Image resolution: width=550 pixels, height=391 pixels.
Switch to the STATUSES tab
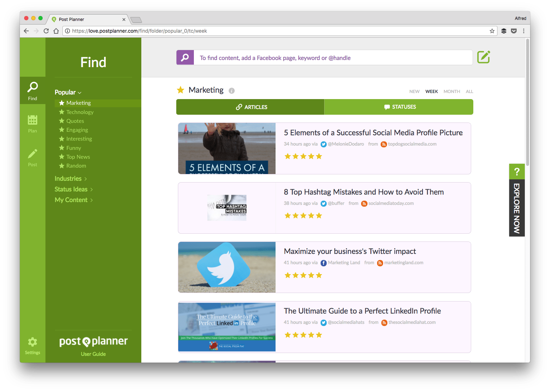[399, 107]
